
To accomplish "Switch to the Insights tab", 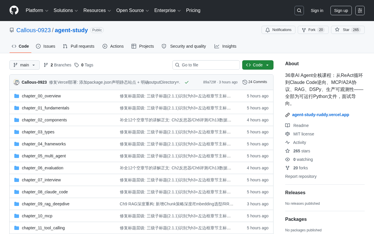I will click(225, 46).
